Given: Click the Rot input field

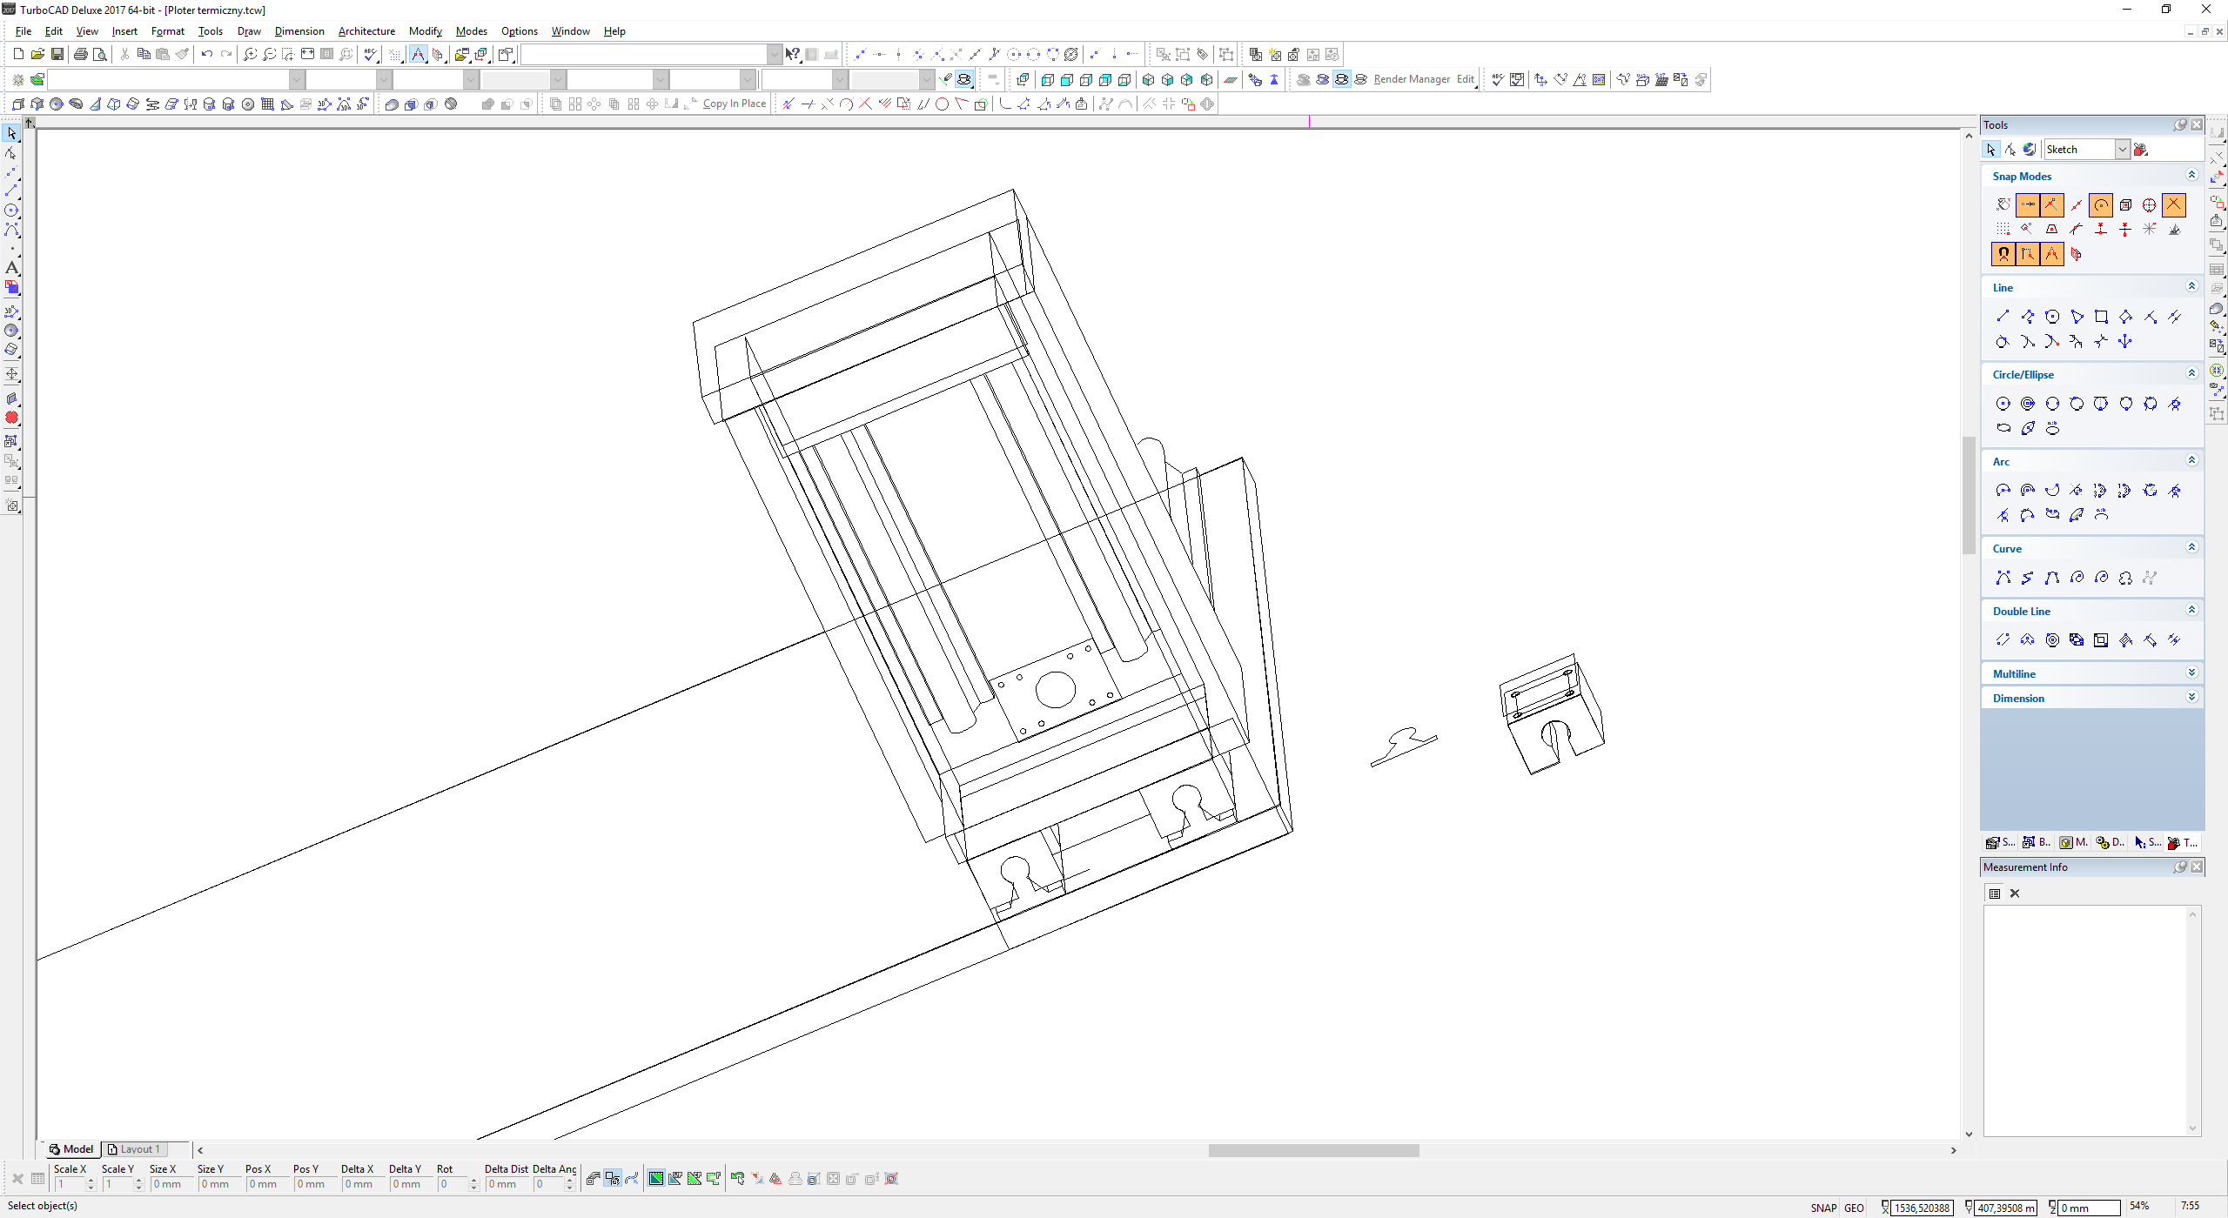Looking at the screenshot, I should 453,1184.
